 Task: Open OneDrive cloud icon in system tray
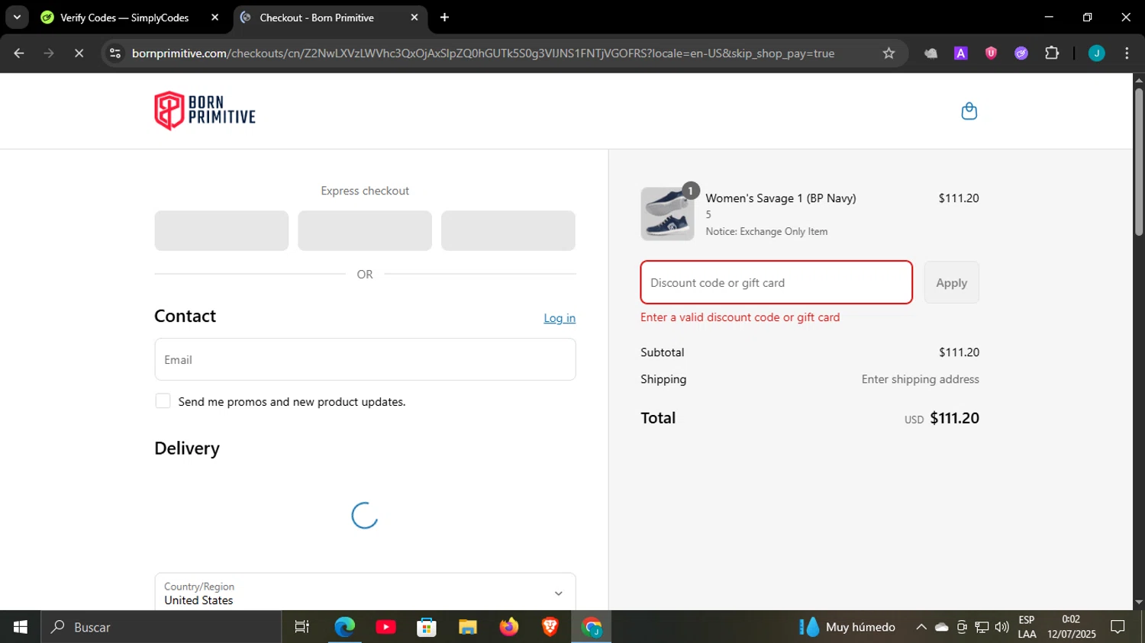point(942,627)
